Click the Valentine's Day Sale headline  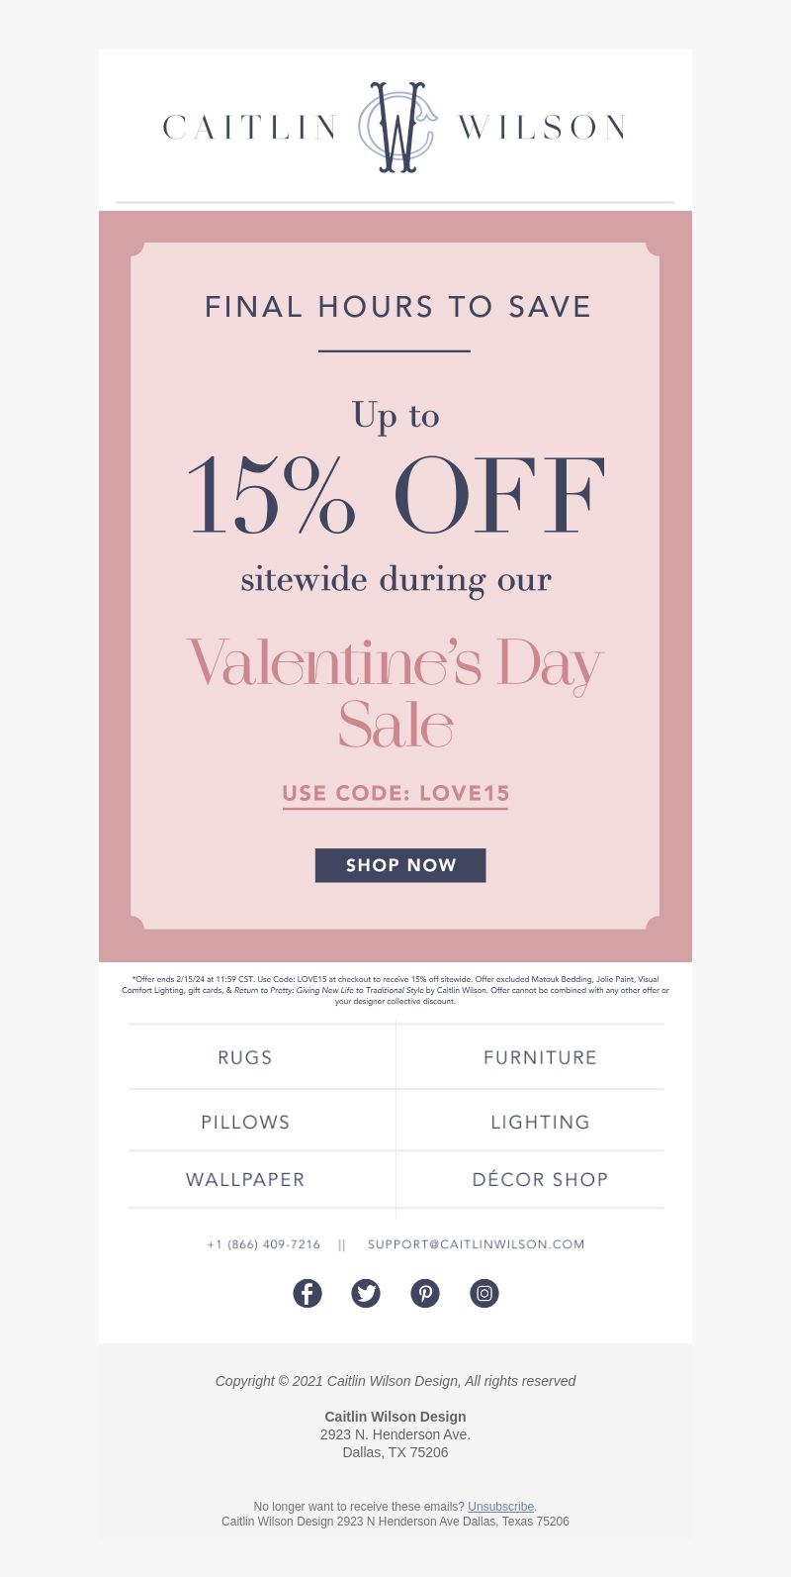tap(395, 693)
